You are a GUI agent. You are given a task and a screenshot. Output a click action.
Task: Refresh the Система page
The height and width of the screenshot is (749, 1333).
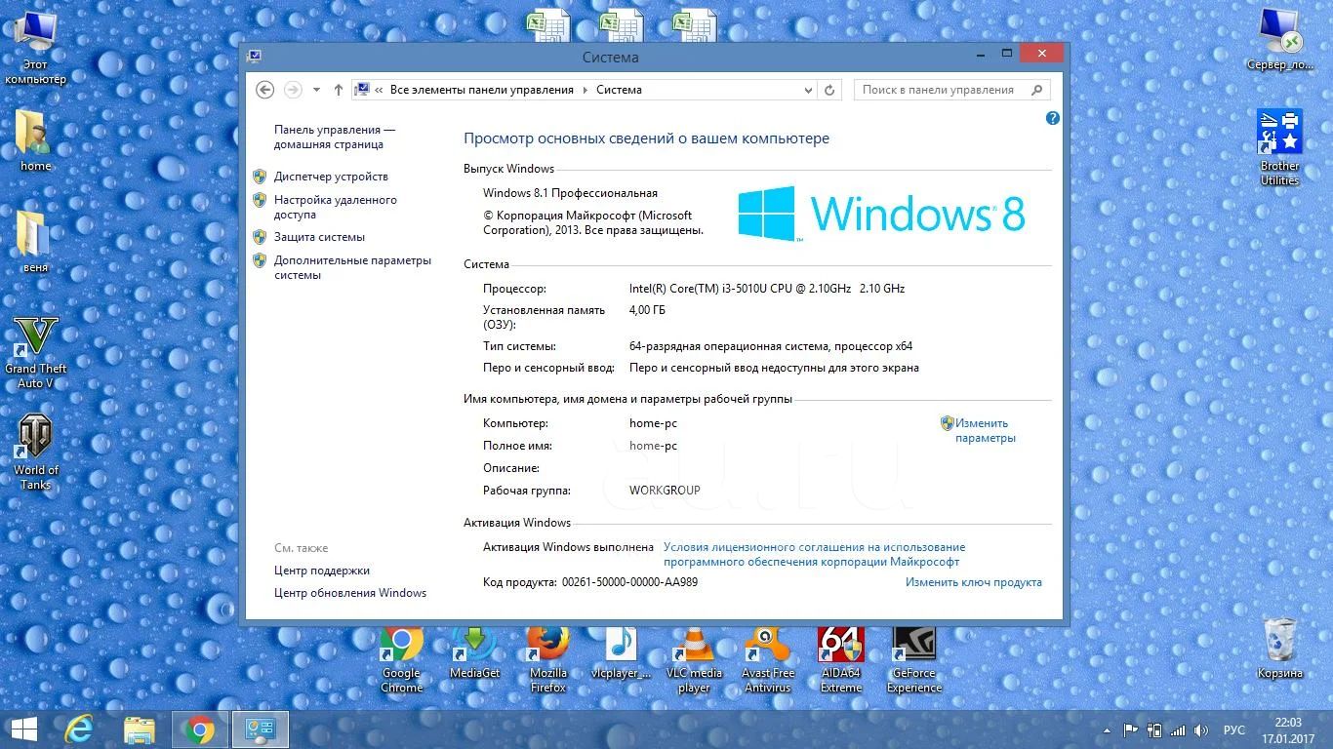click(x=829, y=90)
